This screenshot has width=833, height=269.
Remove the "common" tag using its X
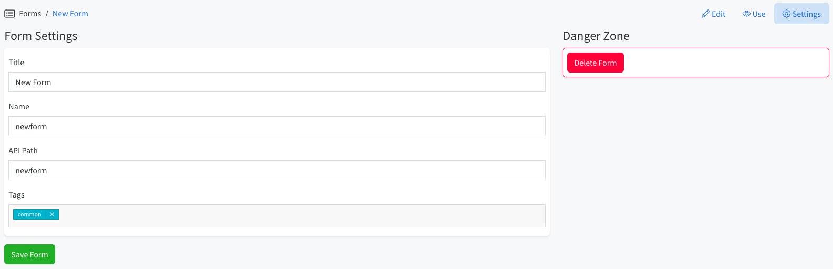pyautogui.click(x=52, y=214)
